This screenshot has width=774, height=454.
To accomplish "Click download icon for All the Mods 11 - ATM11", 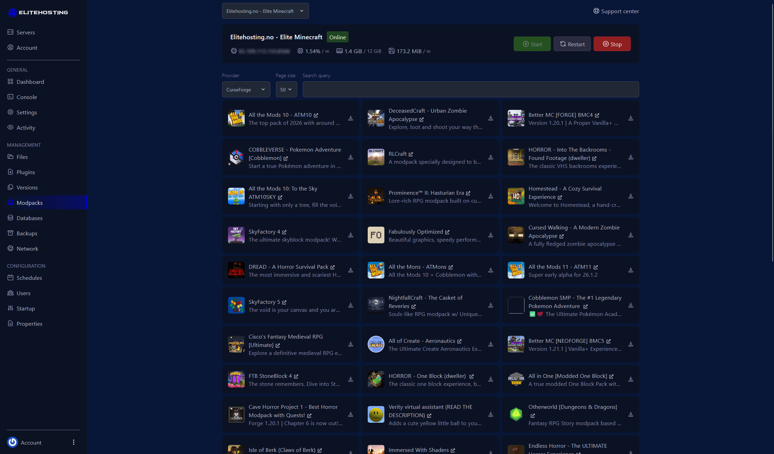I will (x=631, y=270).
